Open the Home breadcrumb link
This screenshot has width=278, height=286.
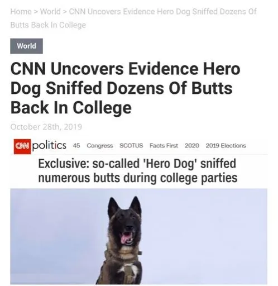click(21, 12)
